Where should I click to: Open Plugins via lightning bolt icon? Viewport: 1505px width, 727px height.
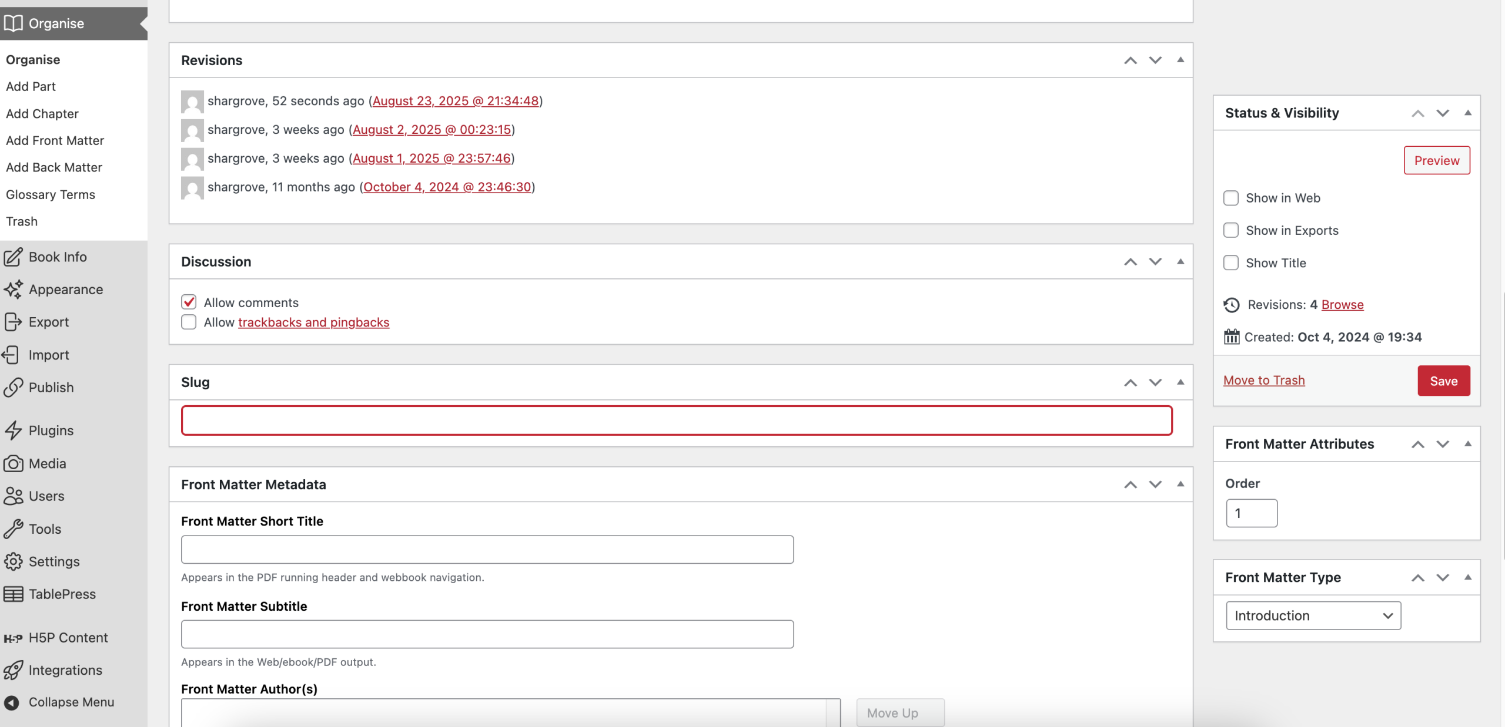point(13,430)
